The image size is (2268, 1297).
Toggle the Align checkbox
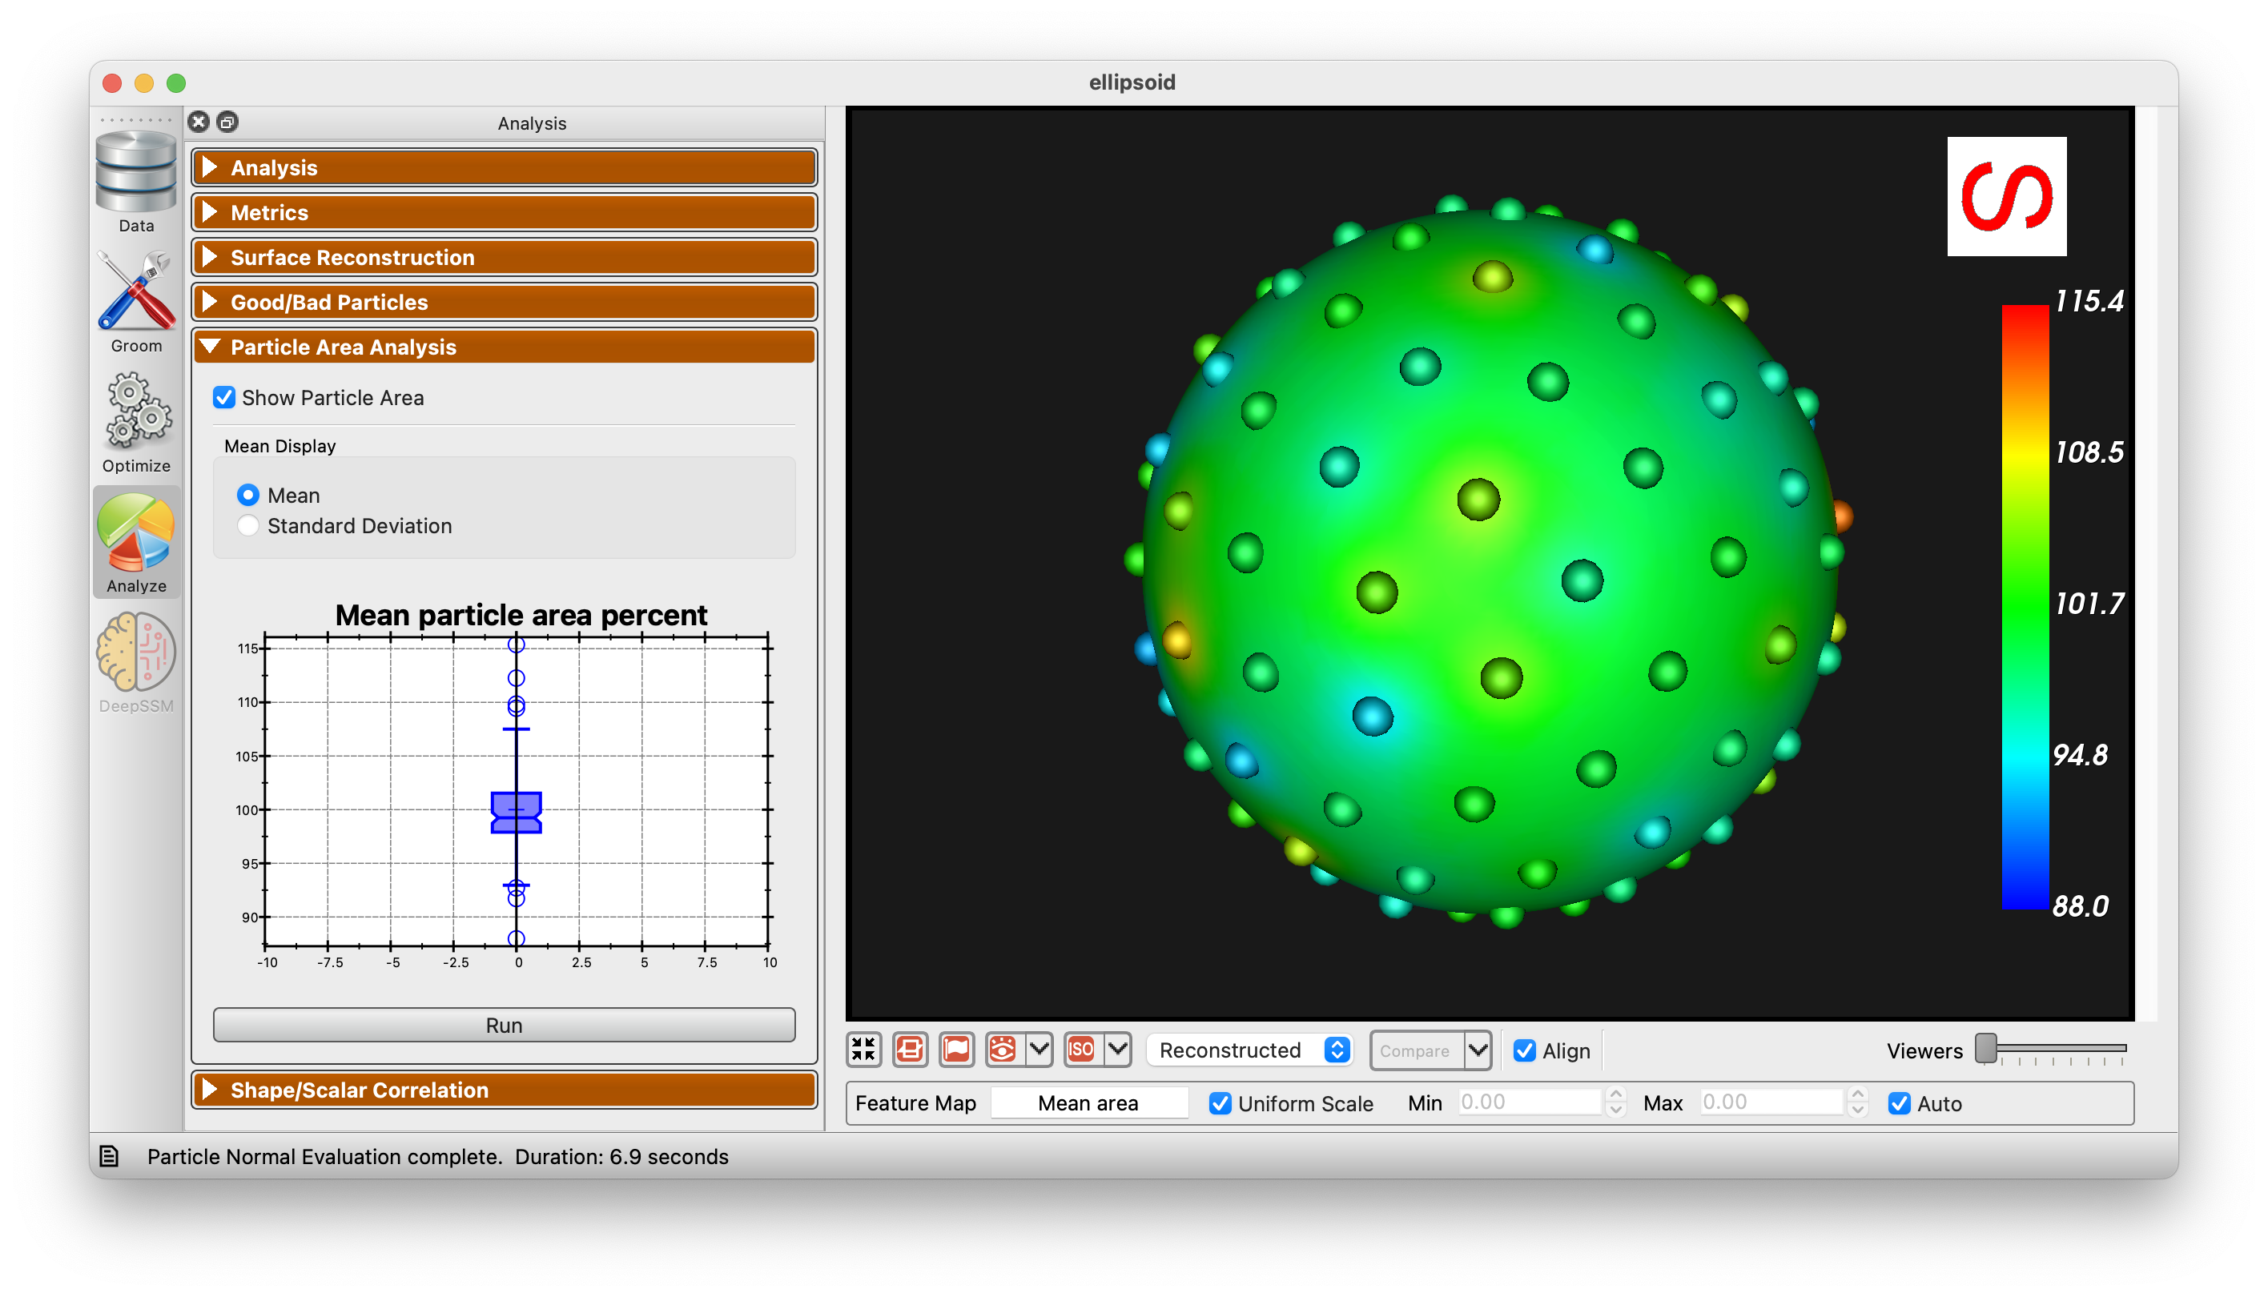pyautogui.click(x=1524, y=1051)
